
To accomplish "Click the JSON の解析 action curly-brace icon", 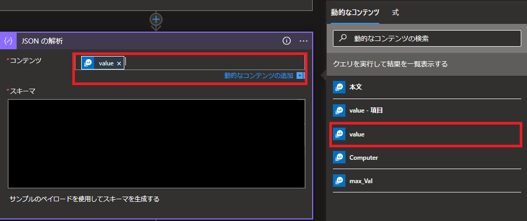I will pos(8,41).
